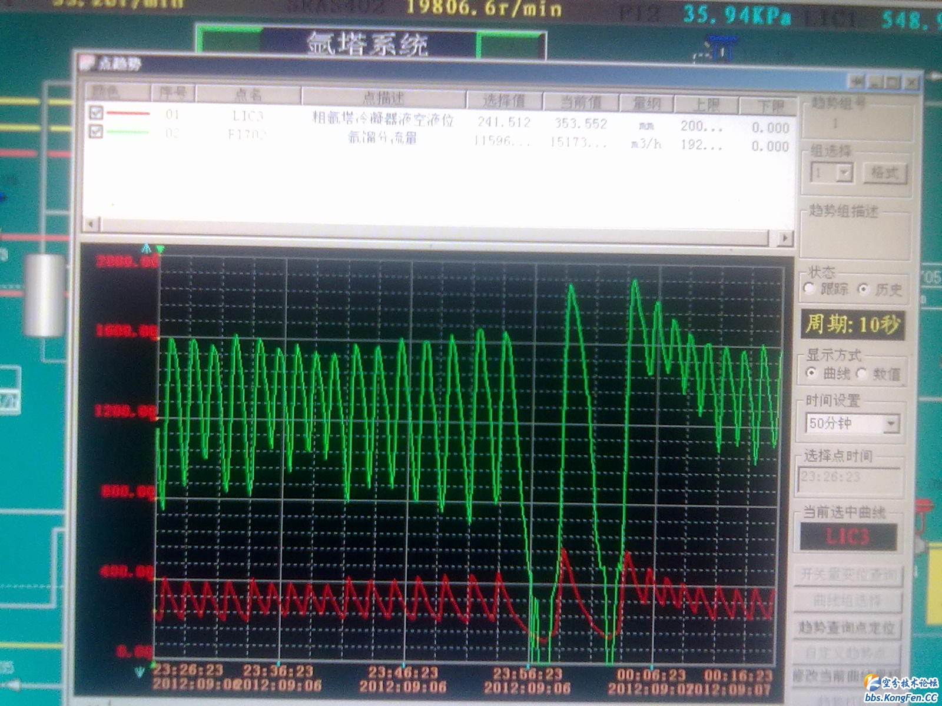942x706 pixels.
Task: Click the 修改当前曲线 button
Action: click(x=846, y=677)
